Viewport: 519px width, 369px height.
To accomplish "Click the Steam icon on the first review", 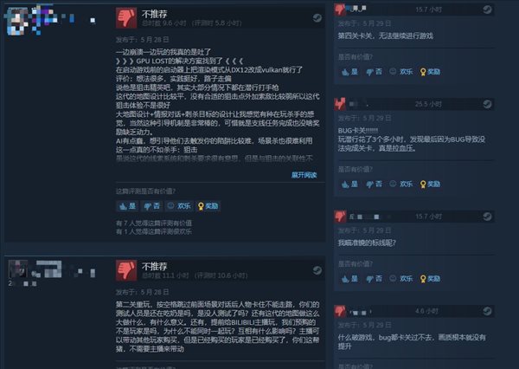I will pos(317,18).
